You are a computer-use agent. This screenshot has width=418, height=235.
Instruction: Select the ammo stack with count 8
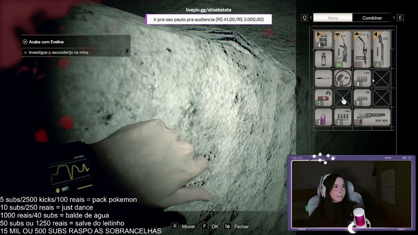tap(362, 78)
